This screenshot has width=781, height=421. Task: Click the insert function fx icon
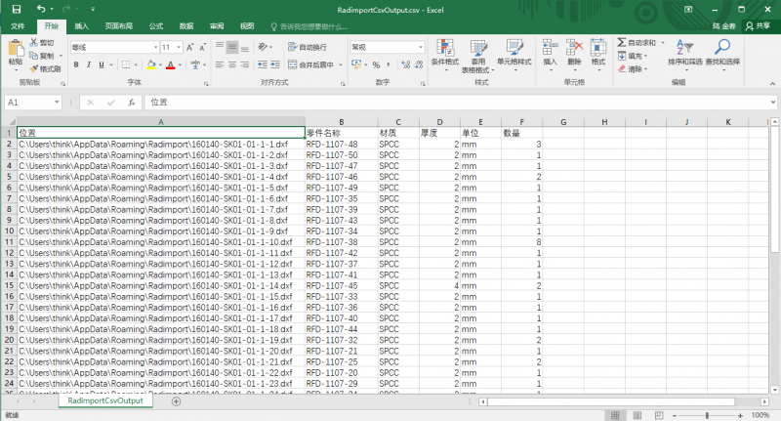[x=132, y=102]
